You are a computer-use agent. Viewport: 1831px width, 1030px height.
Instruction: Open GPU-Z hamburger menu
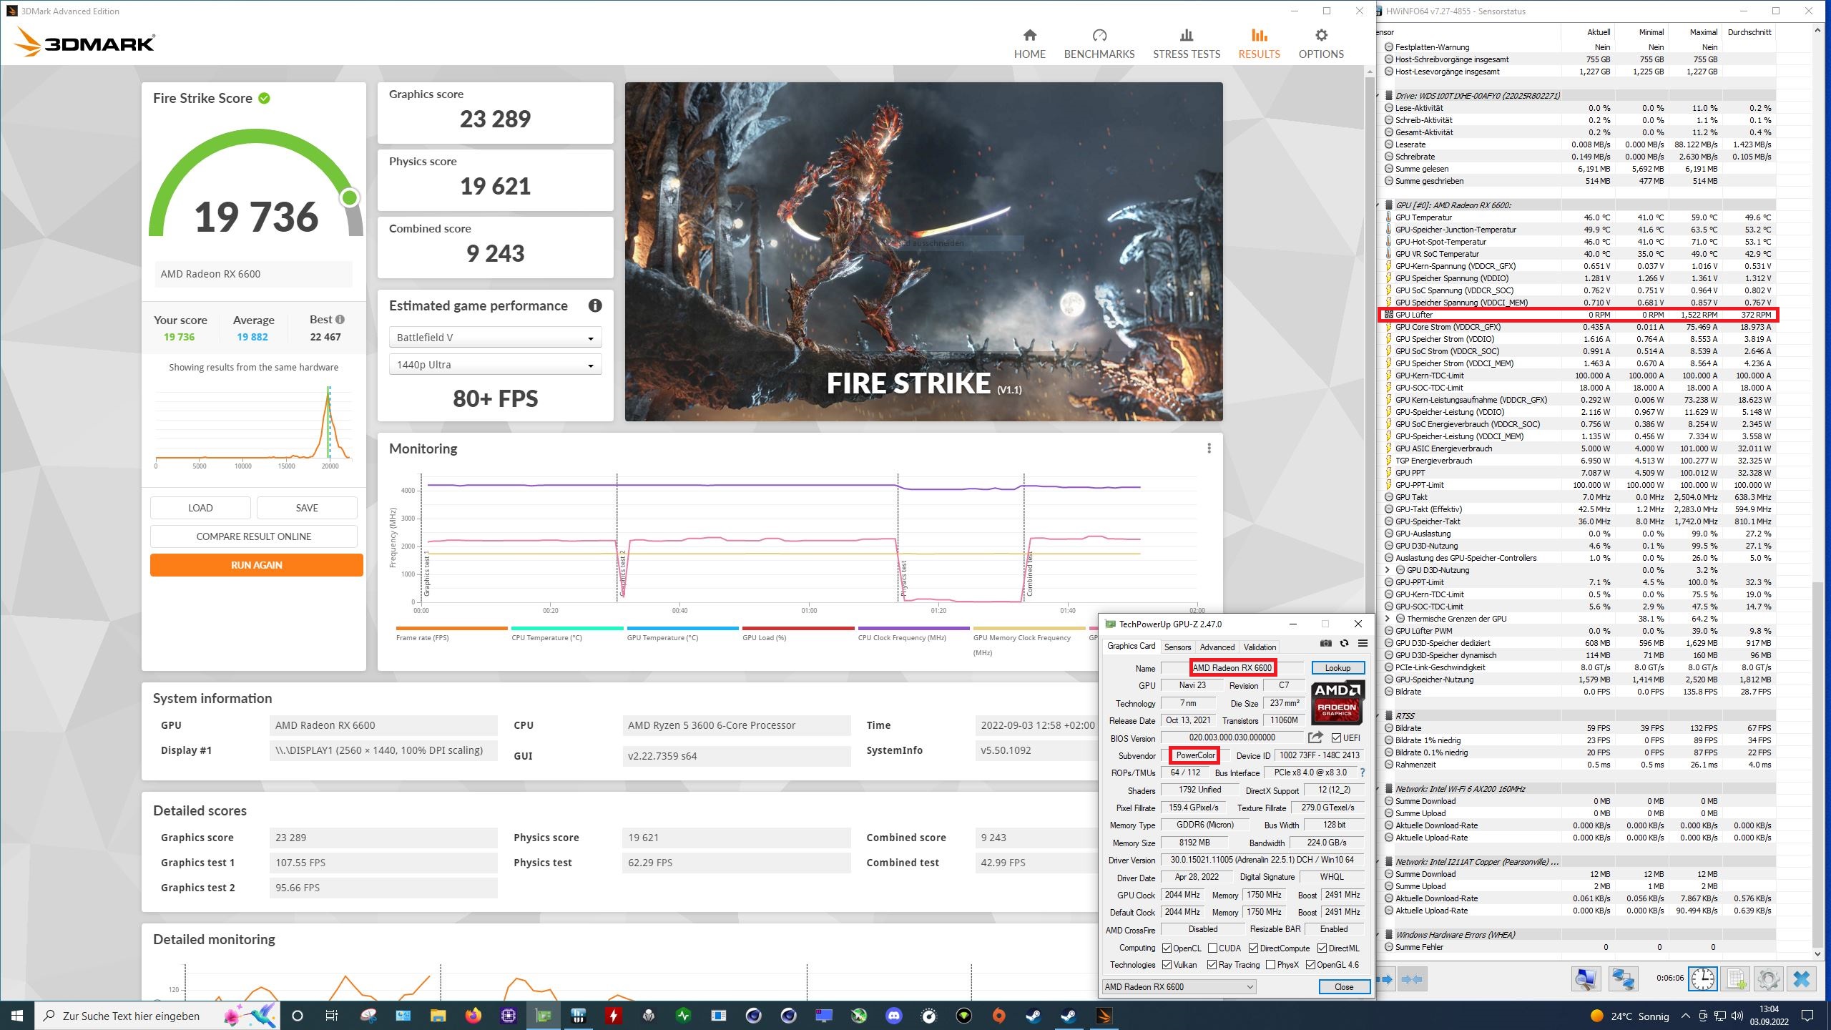[1363, 643]
